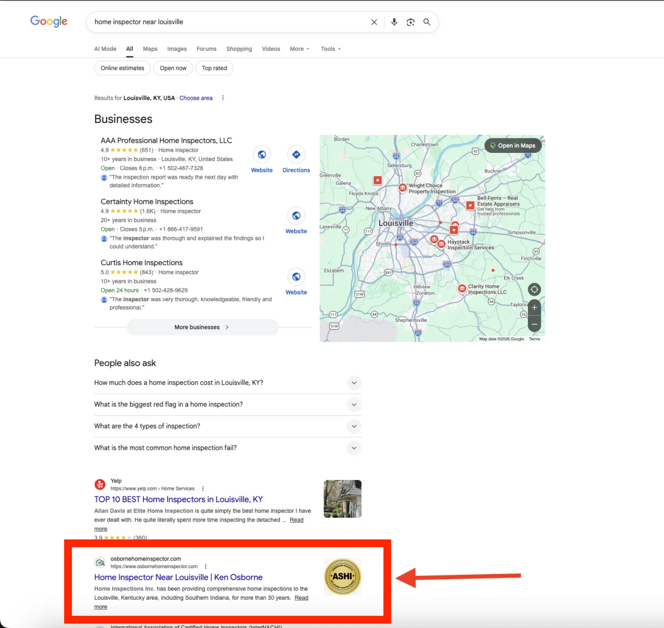
Task: Zoom in on the map with plus button
Action: pos(535,307)
